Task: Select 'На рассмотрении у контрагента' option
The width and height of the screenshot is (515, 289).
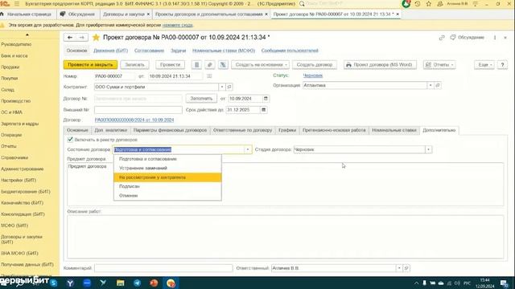Action: tap(167, 177)
